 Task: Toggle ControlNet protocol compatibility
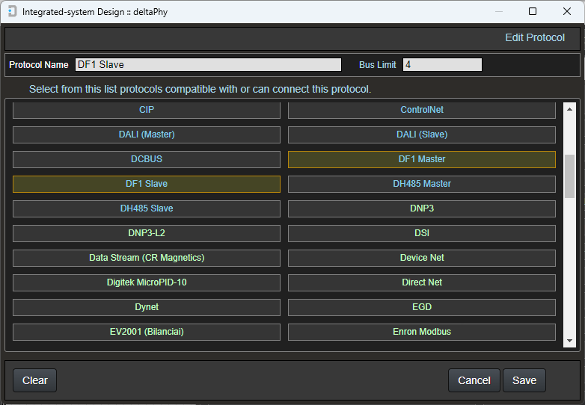tap(422, 110)
